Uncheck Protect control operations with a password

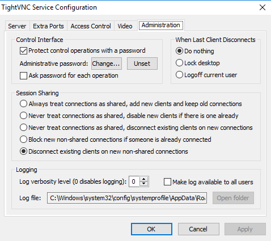tap(23, 51)
